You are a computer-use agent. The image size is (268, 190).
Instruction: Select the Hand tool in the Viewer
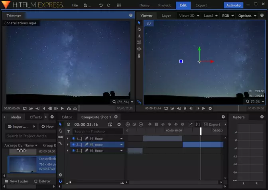[x=139, y=29]
